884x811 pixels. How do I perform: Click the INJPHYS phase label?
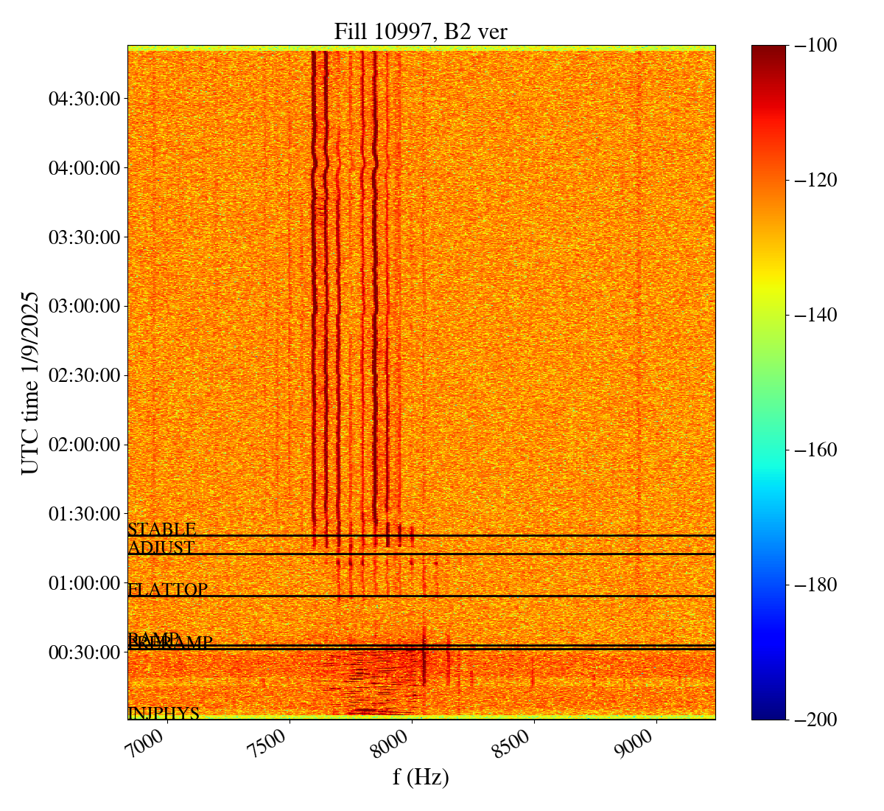164,713
